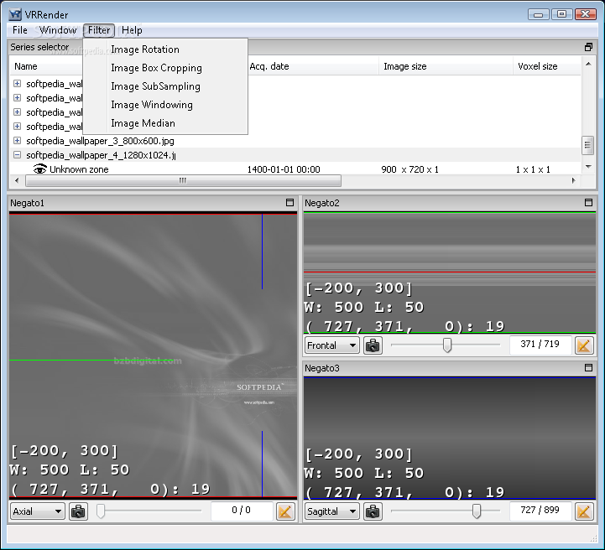605x550 pixels.
Task: Click the window resize grip corner
Action: click(593, 538)
